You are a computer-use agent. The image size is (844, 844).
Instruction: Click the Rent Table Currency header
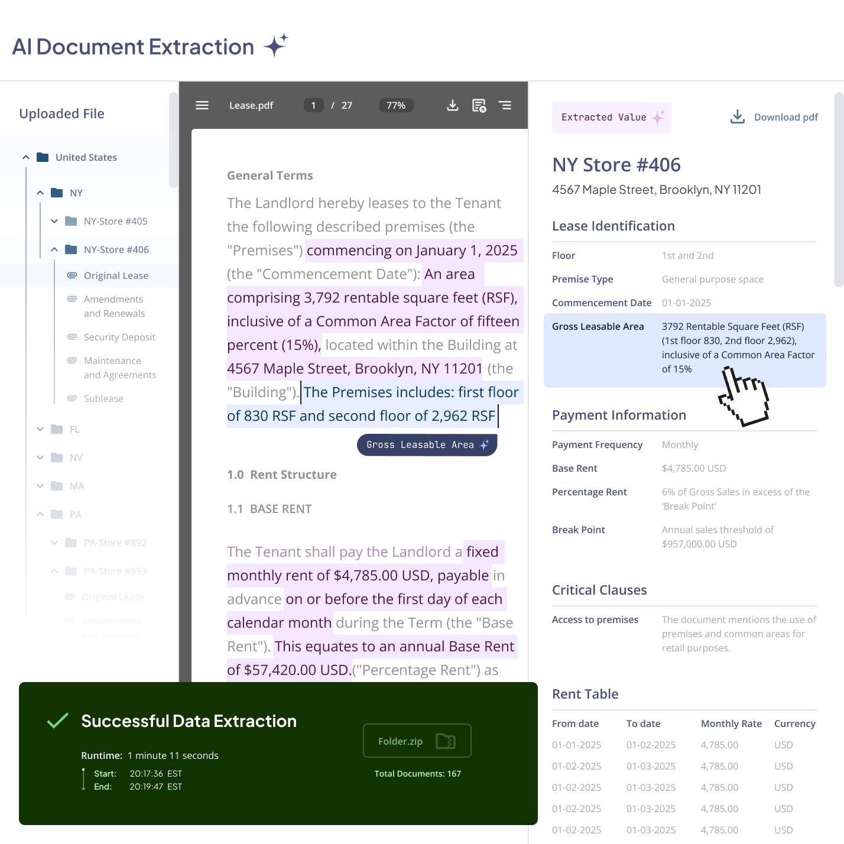pyautogui.click(x=795, y=723)
